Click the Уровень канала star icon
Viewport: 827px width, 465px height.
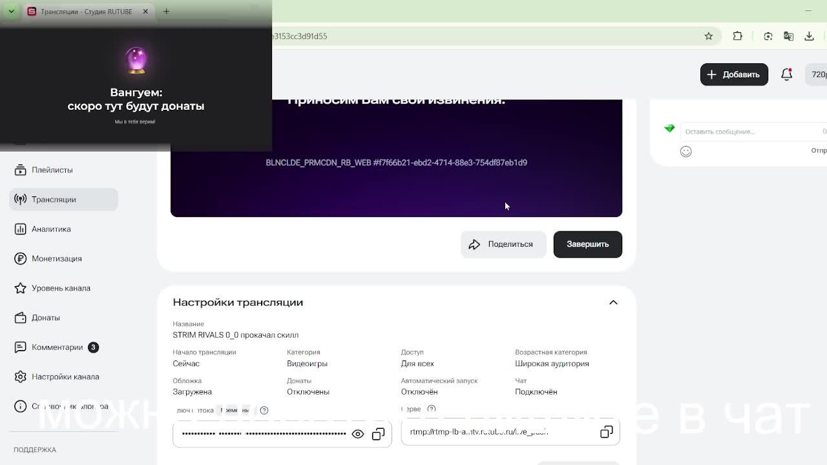coord(21,288)
